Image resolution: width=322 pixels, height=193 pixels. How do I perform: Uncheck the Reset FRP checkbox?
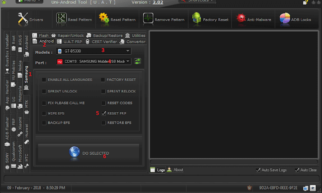point(104,113)
